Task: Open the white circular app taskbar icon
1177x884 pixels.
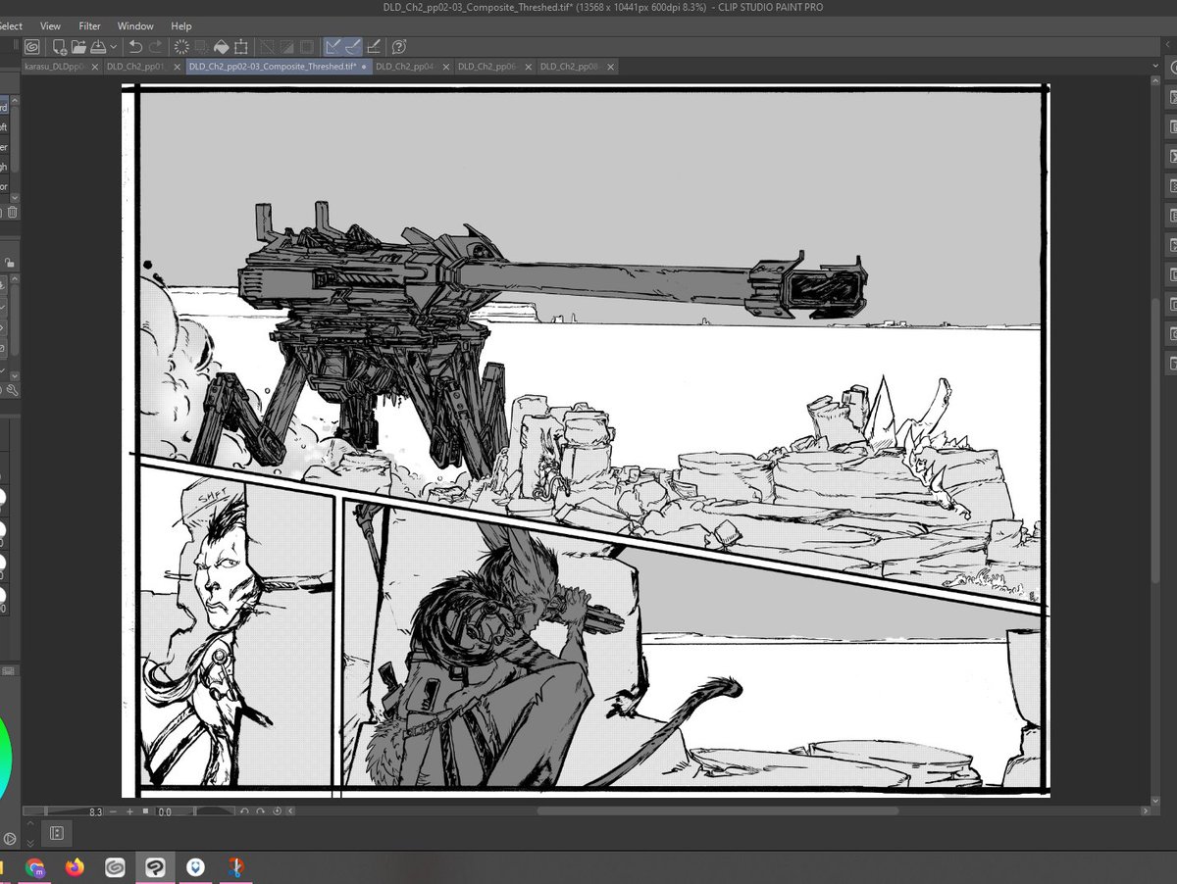Action: click(197, 867)
